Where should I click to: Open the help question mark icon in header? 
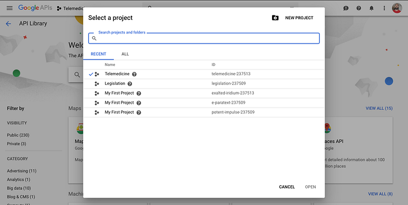point(359,8)
